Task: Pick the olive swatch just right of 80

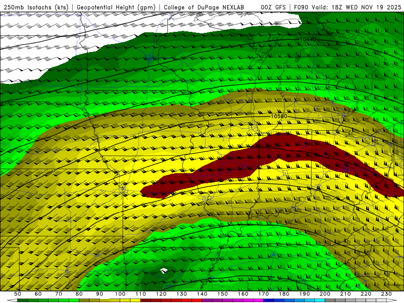Action: [84, 300]
